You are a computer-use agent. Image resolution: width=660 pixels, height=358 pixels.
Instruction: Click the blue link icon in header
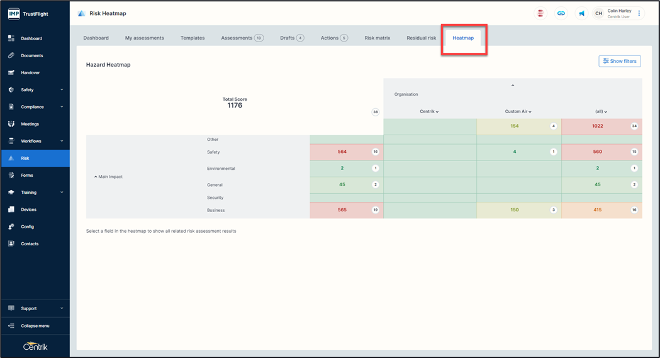click(x=561, y=13)
